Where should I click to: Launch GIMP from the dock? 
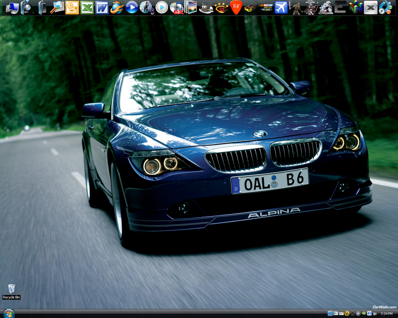coord(206,8)
